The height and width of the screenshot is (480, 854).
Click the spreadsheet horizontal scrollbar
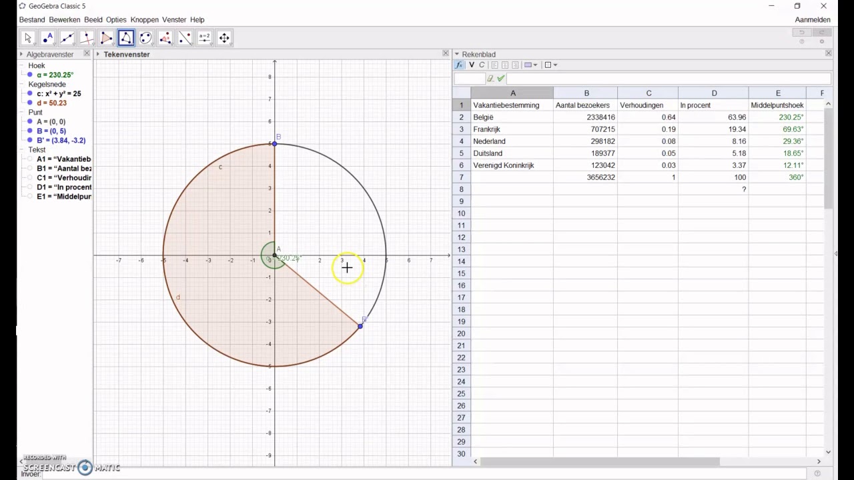coord(599,461)
